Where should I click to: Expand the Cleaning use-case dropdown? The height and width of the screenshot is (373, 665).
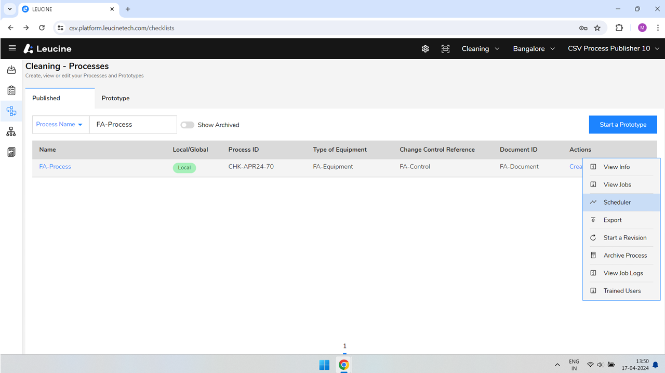pyautogui.click(x=481, y=48)
